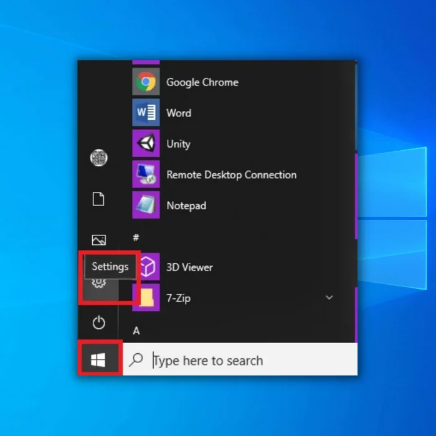The image size is (436, 436).
Task: Click the Remote Desktop Connection label
Action: [231, 175]
